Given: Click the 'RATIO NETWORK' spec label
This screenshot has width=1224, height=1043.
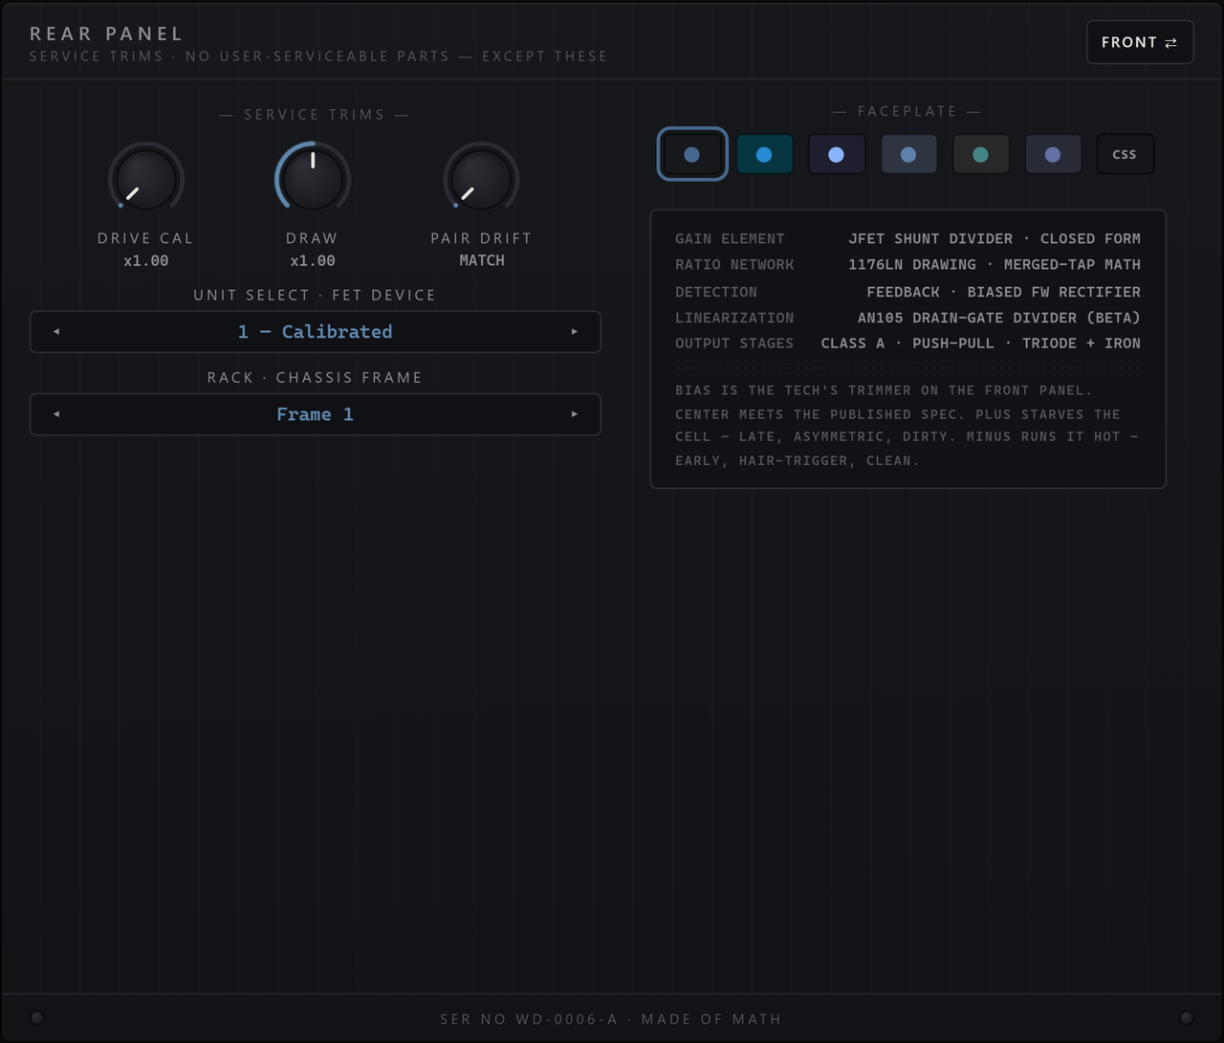Looking at the screenshot, I should tap(734, 264).
